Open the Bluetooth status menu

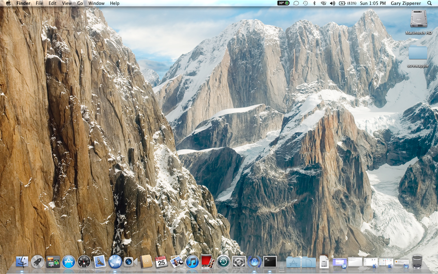pos(315,3)
